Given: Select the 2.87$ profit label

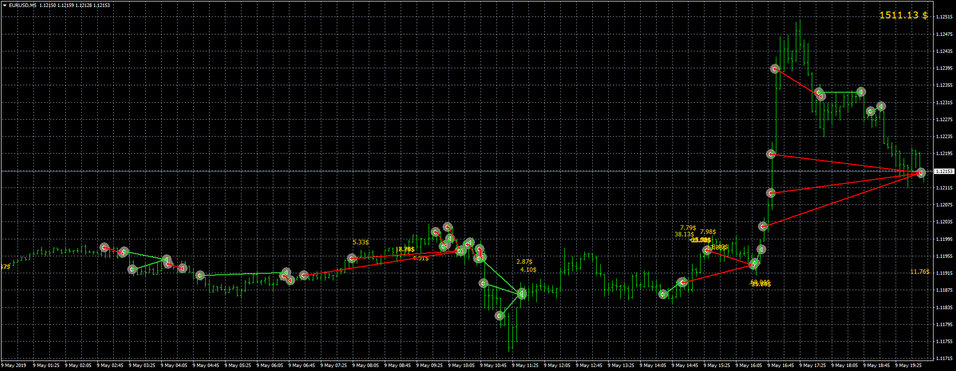Looking at the screenshot, I should tap(524, 262).
